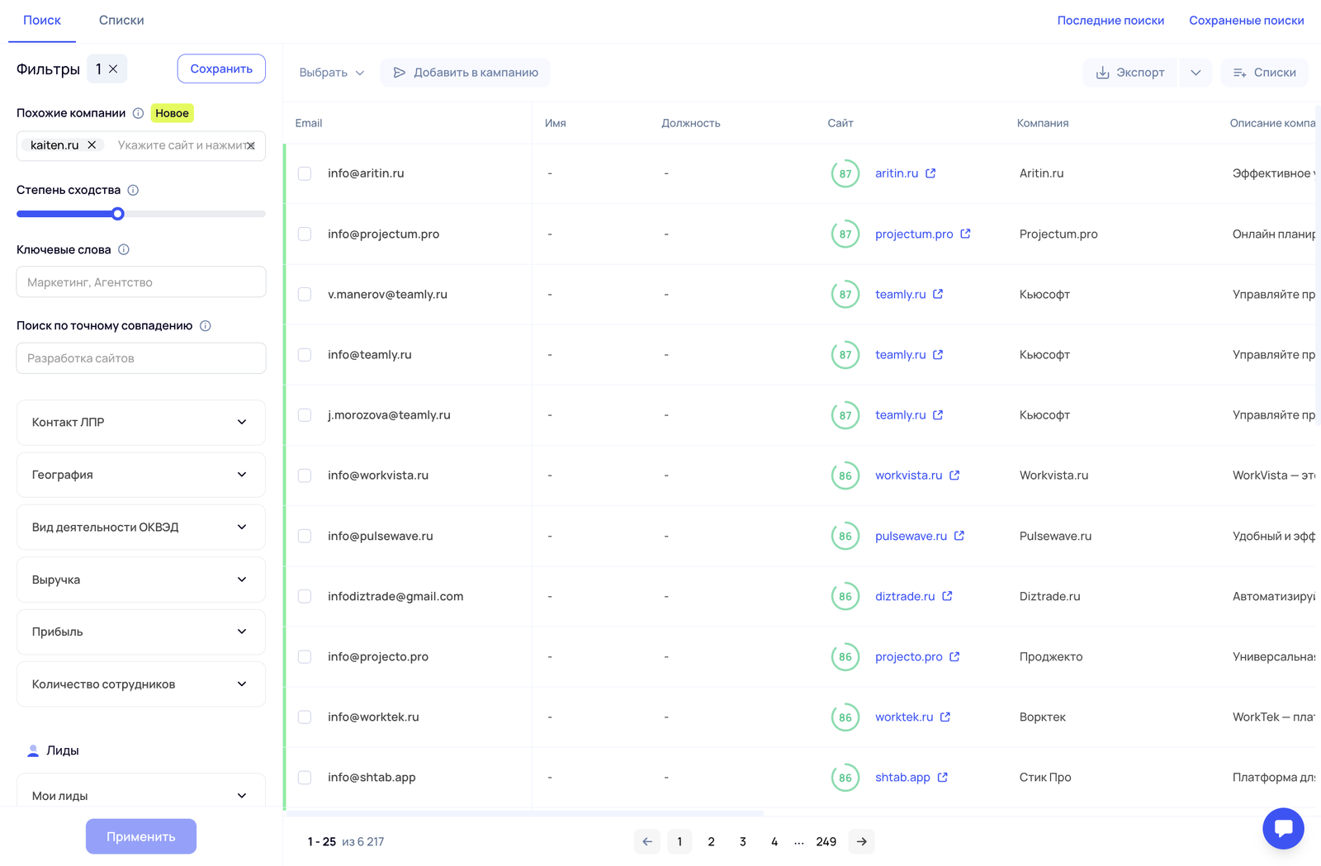Check the info@shtab.app row checkbox
1321x866 pixels.
tap(305, 778)
